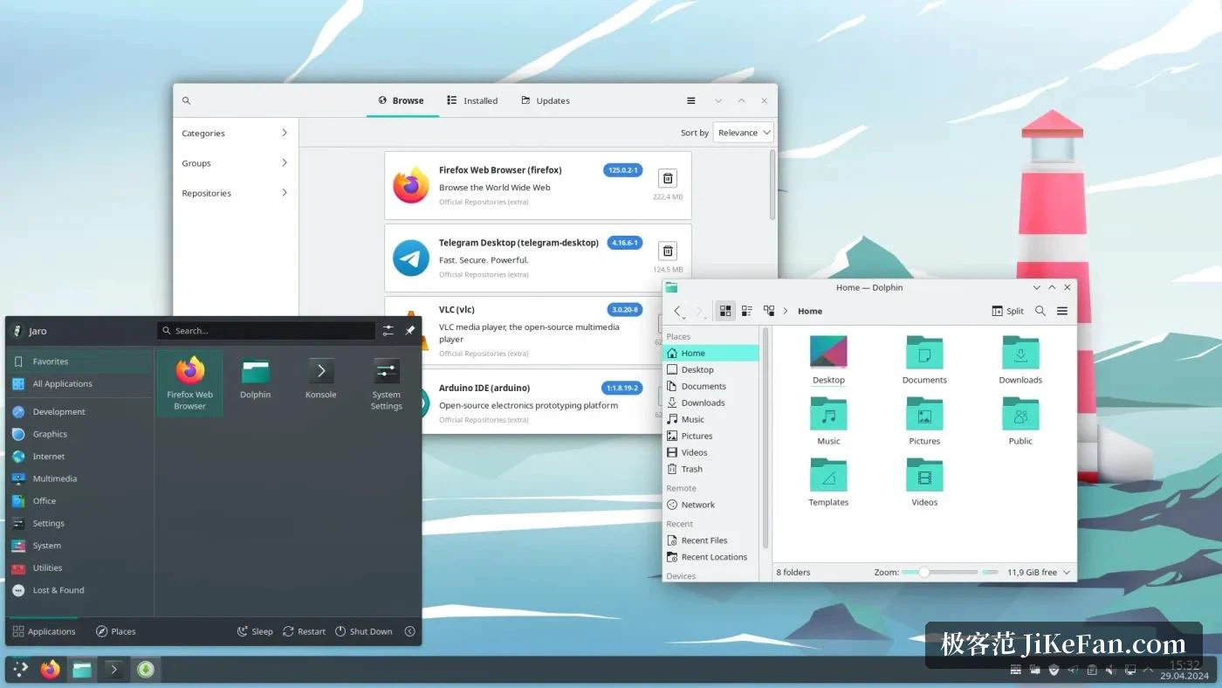This screenshot has height=688, width=1222.
Task: Switch Dolphin to Details view mode
Action: coord(769,311)
